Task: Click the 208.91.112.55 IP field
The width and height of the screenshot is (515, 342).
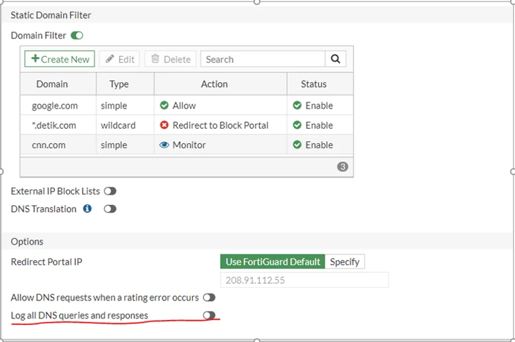Action: click(304, 280)
